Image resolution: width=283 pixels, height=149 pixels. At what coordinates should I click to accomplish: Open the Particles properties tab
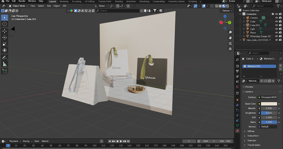click(x=237, y=110)
